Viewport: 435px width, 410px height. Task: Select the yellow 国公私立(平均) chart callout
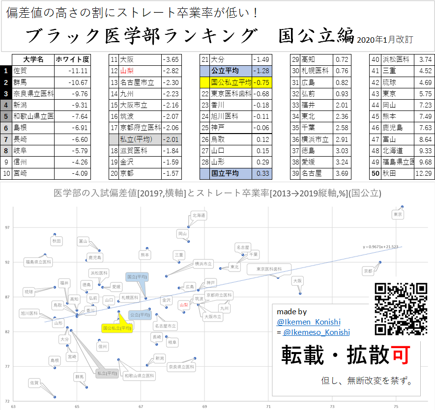coord(117,328)
